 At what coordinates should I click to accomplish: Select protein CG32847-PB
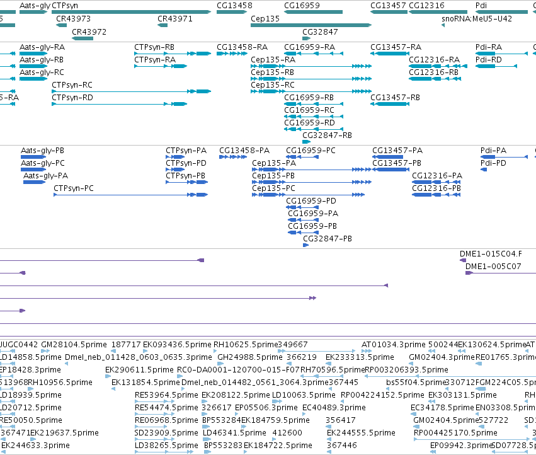pos(328,238)
